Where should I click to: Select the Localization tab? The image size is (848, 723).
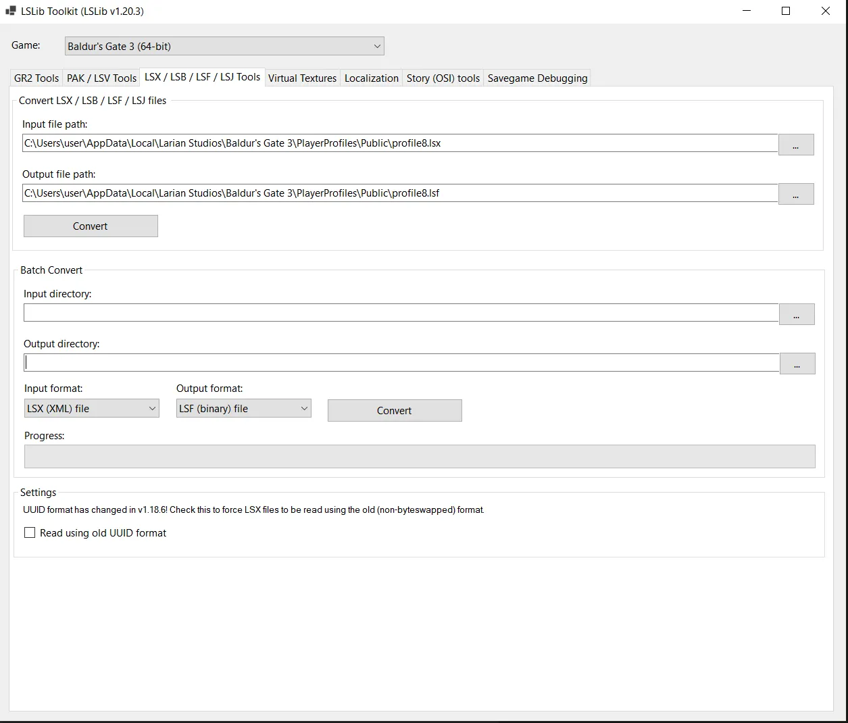[x=371, y=78]
